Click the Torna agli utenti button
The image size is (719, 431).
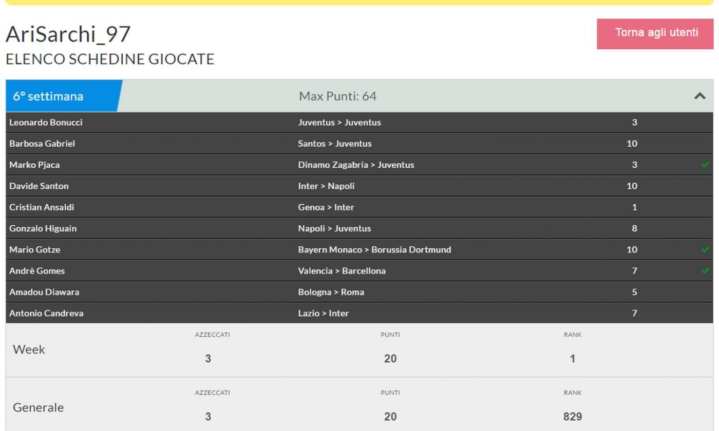pos(655,34)
